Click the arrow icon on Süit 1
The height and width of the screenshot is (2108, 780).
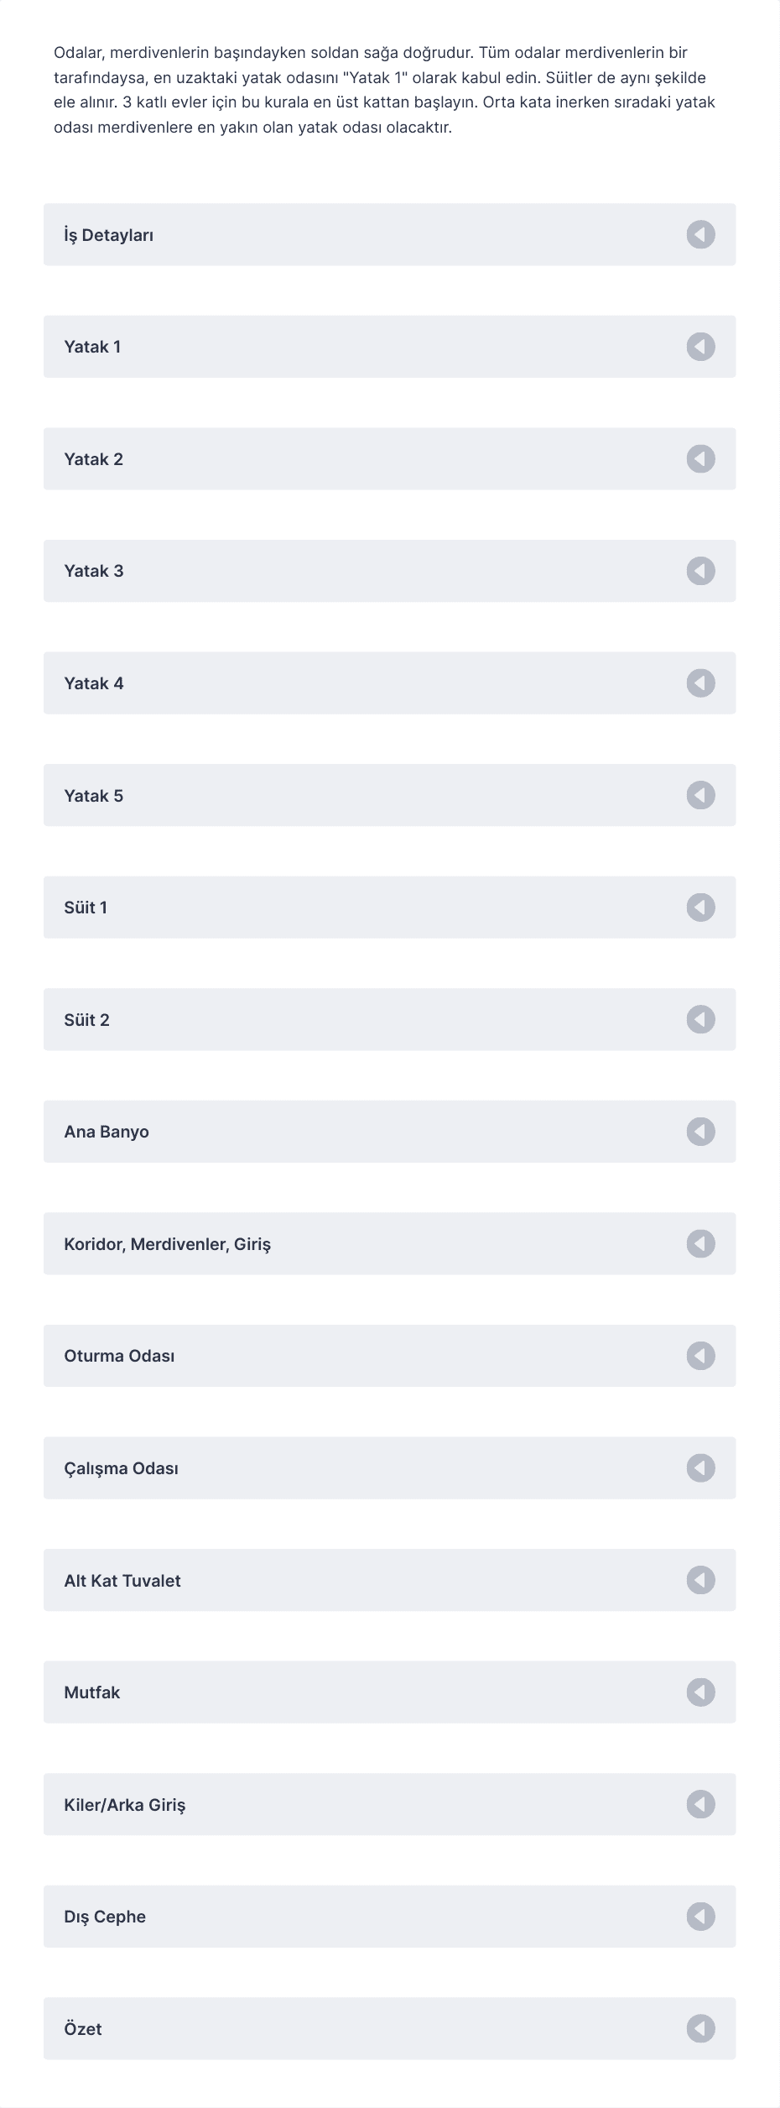[700, 907]
